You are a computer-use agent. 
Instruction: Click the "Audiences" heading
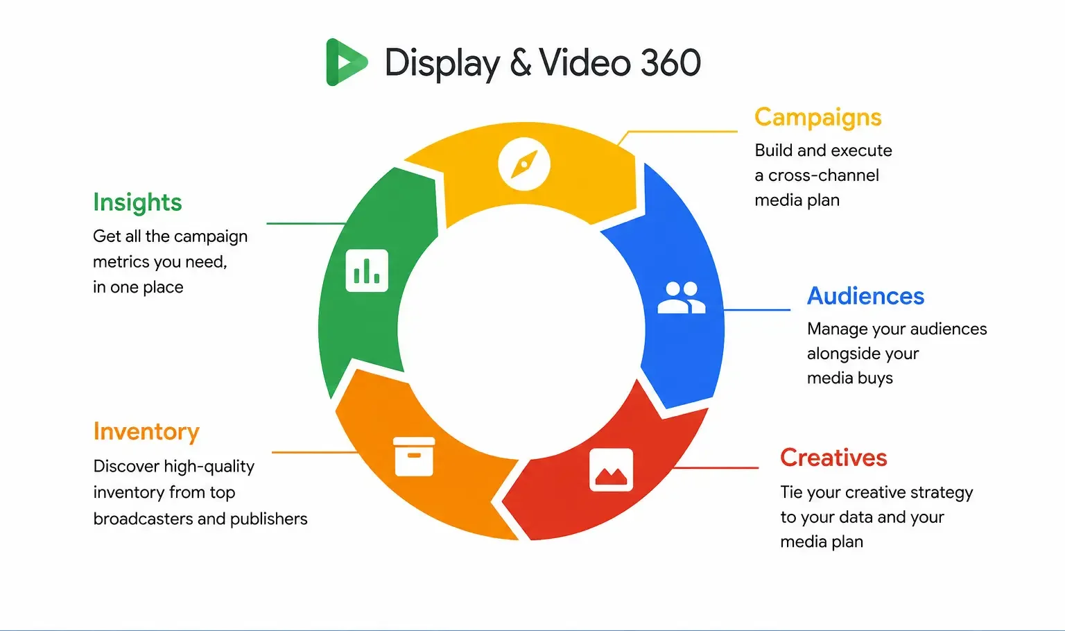pyautogui.click(x=865, y=296)
